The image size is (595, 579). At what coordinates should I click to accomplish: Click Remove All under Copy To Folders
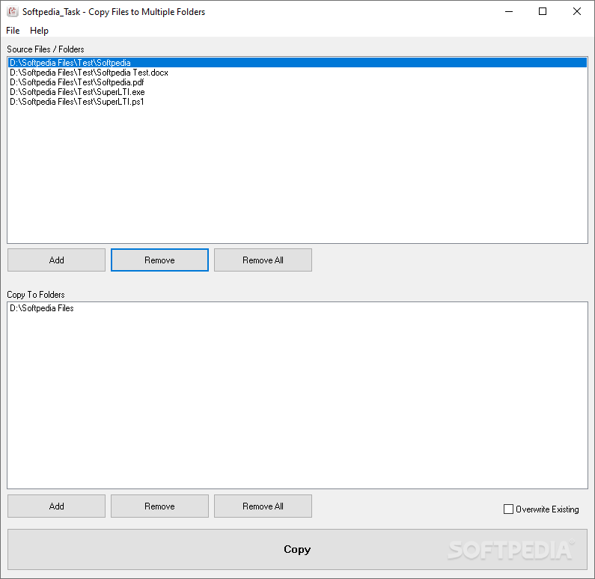click(x=263, y=506)
